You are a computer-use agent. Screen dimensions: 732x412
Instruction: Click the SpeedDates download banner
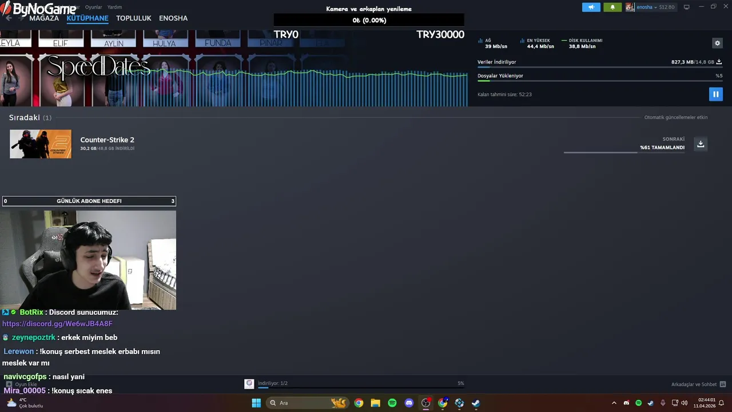click(x=97, y=67)
